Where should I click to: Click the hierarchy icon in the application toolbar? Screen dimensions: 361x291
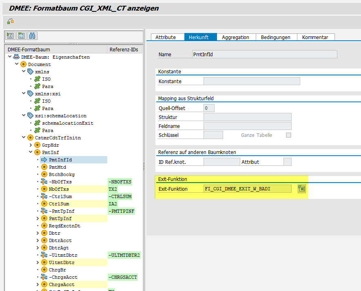11,21
